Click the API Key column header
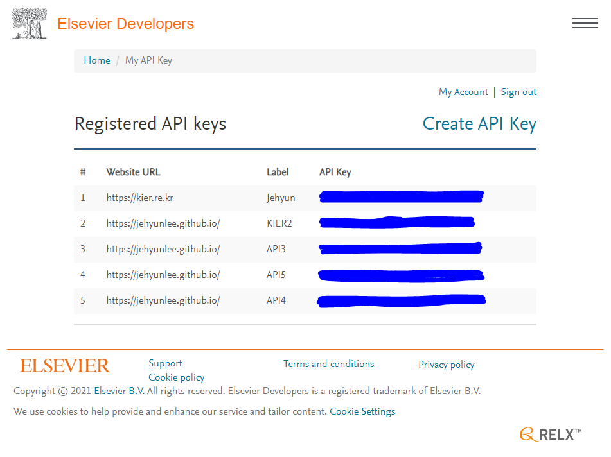The height and width of the screenshot is (457, 611). [335, 172]
